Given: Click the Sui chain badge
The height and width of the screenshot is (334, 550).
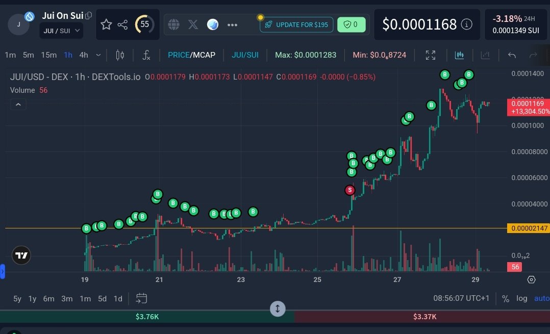Looking at the screenshot, I should (30, 16).
